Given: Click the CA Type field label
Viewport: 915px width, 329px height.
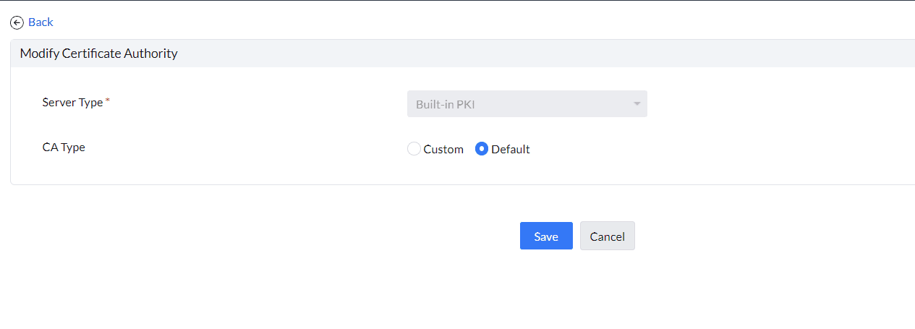Looking at the screenshot, I should click(x=64, y=148).
